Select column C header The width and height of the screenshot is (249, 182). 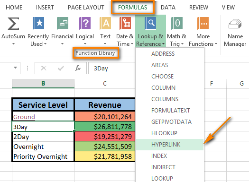[x=105, y=83]
